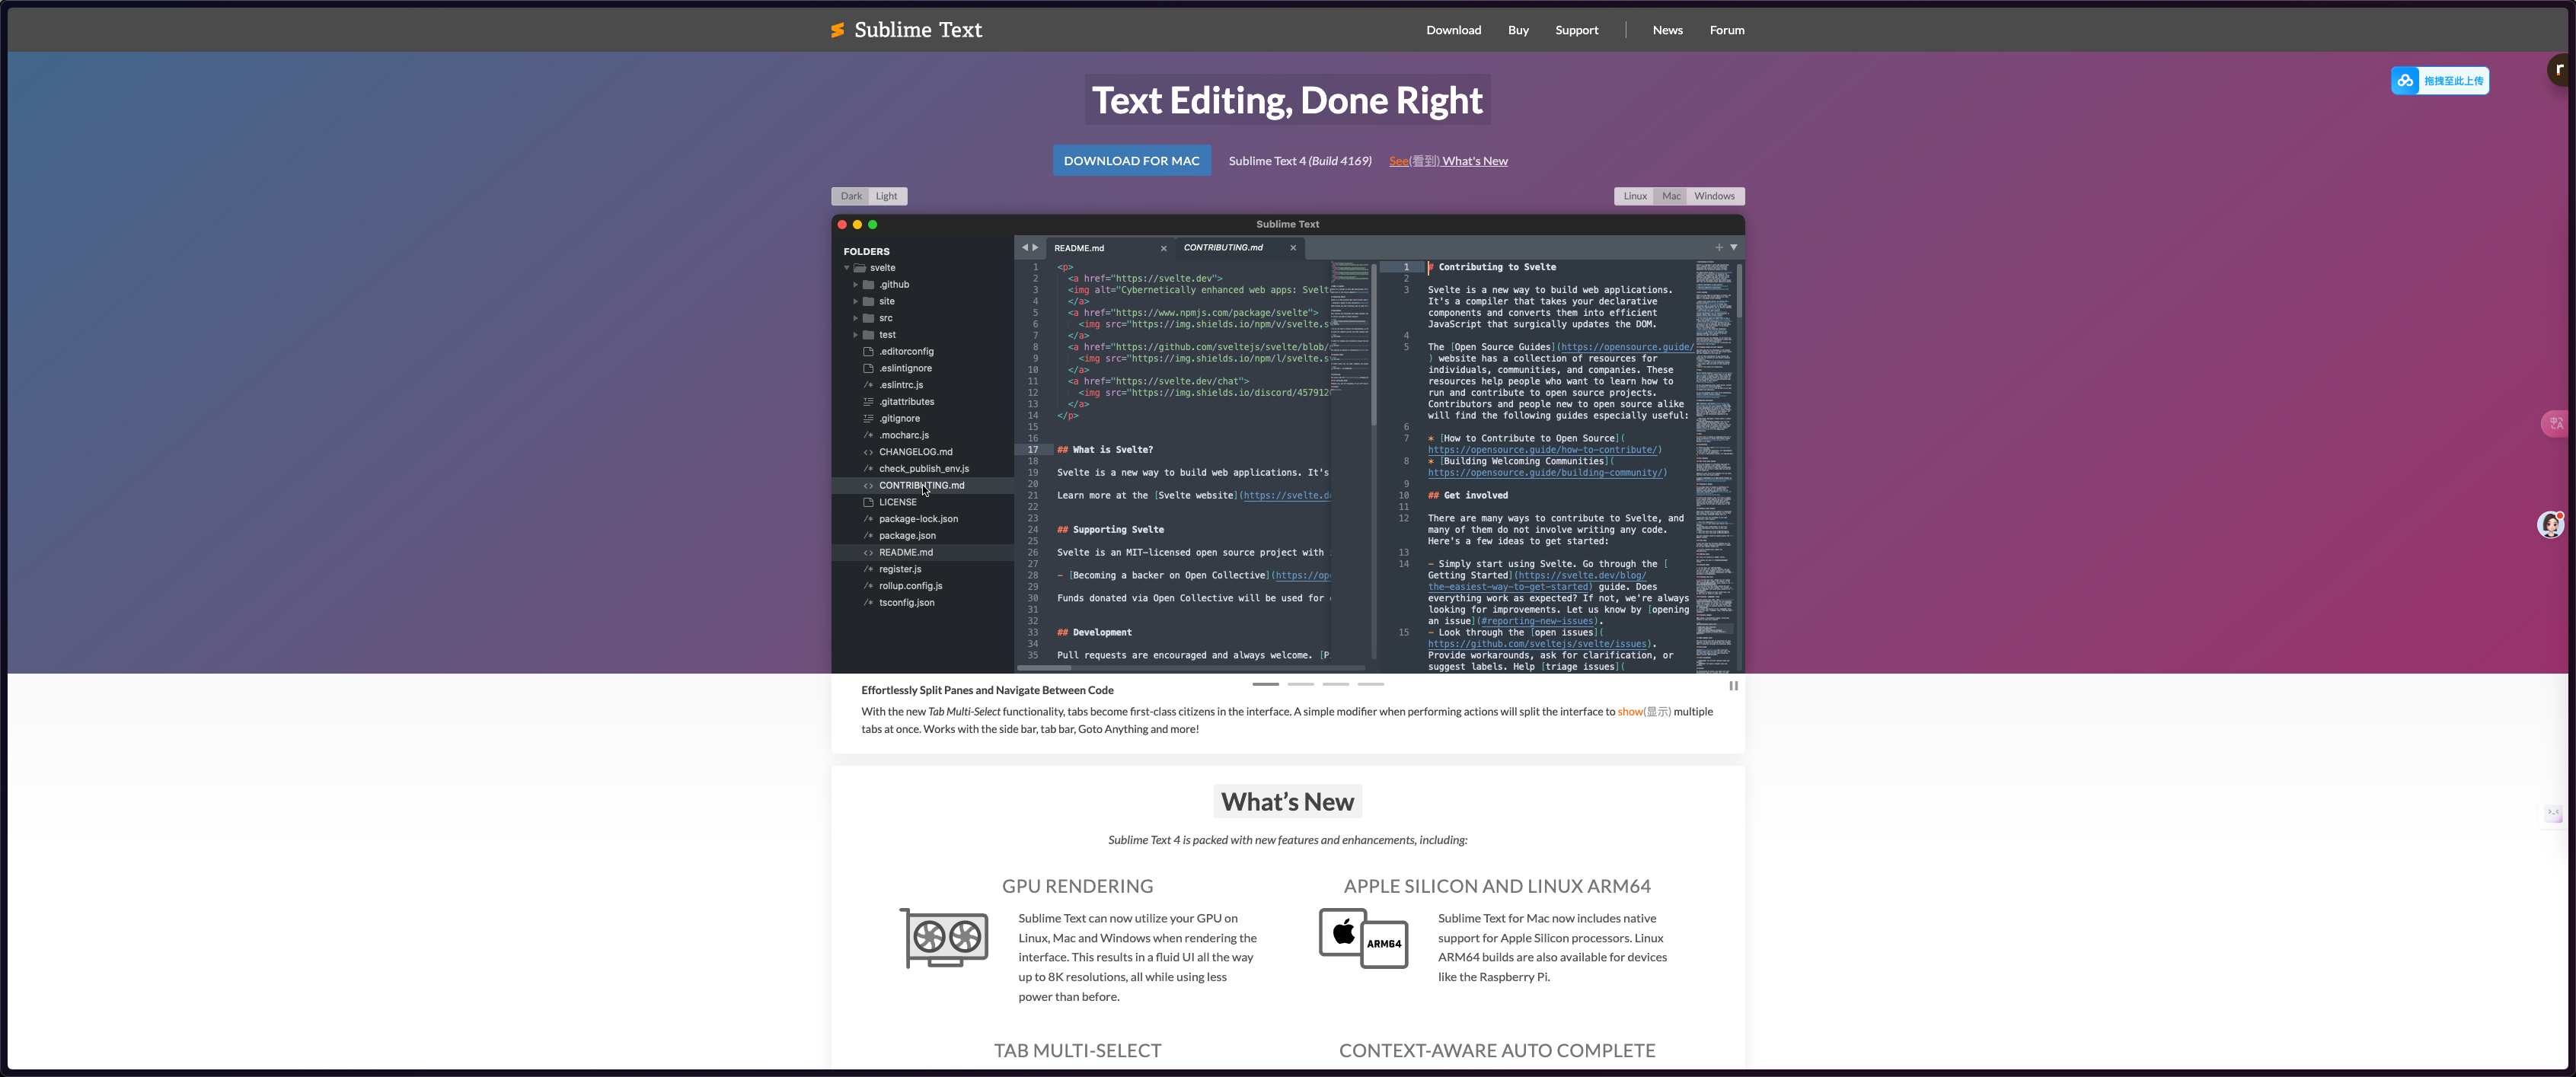Select CONTRIBUTING.md in the sidebar
This screenshot has height=1077, width=2576.
[922, 485]
